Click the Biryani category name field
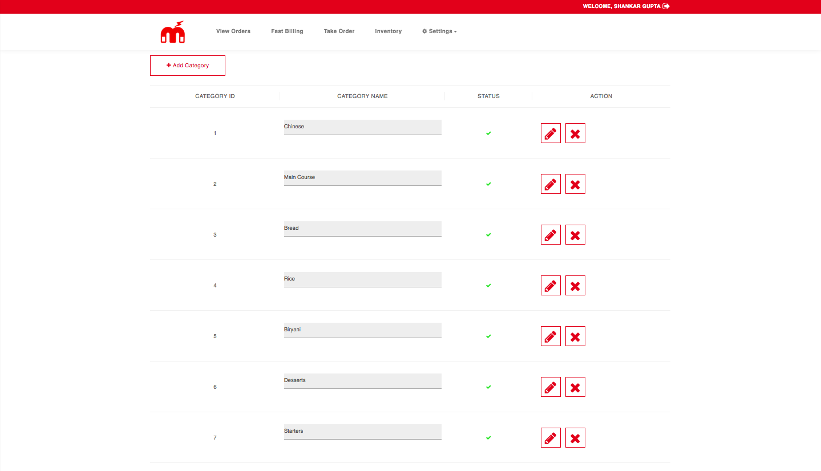This screenshot has height=471, width=821. pyautogui.click(x=363, y=330)
